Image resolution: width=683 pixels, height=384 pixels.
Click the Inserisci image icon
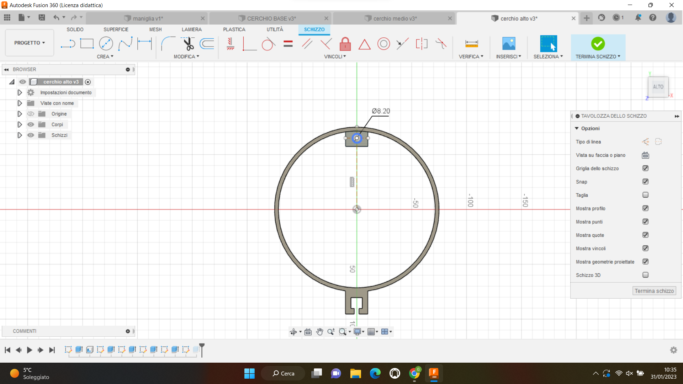click(509, 44)
